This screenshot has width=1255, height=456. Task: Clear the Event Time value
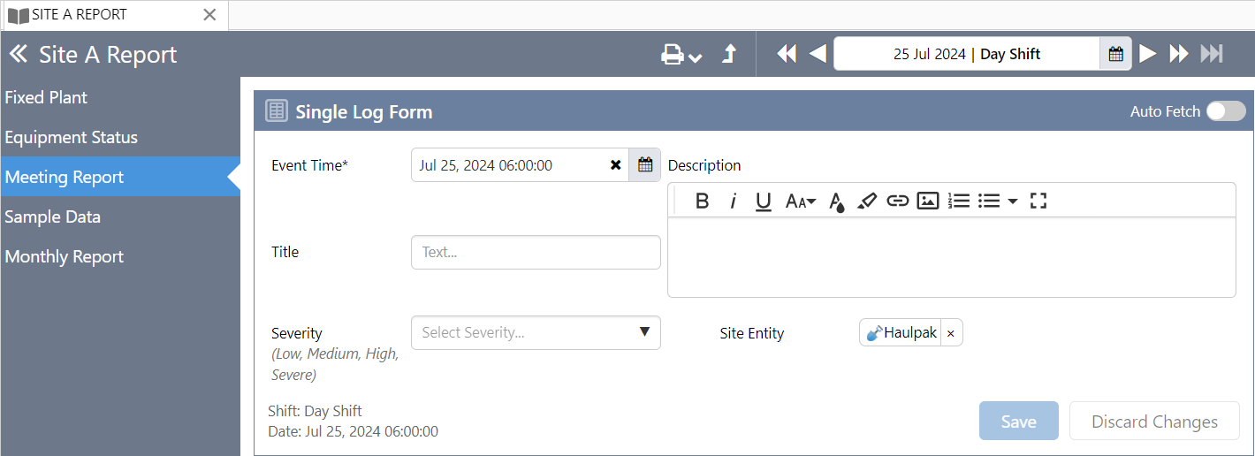pyautogui.click(x=616, y=165)
